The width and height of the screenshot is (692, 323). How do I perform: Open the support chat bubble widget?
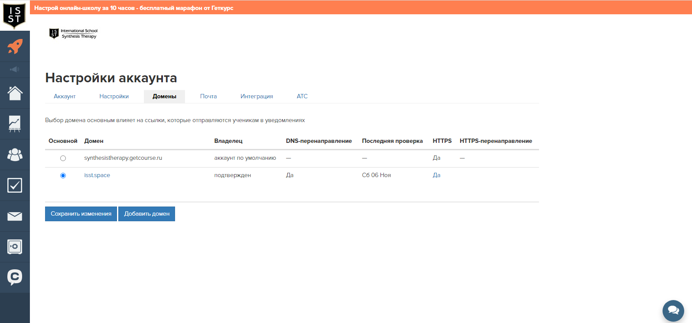click(x=673, y=310)
